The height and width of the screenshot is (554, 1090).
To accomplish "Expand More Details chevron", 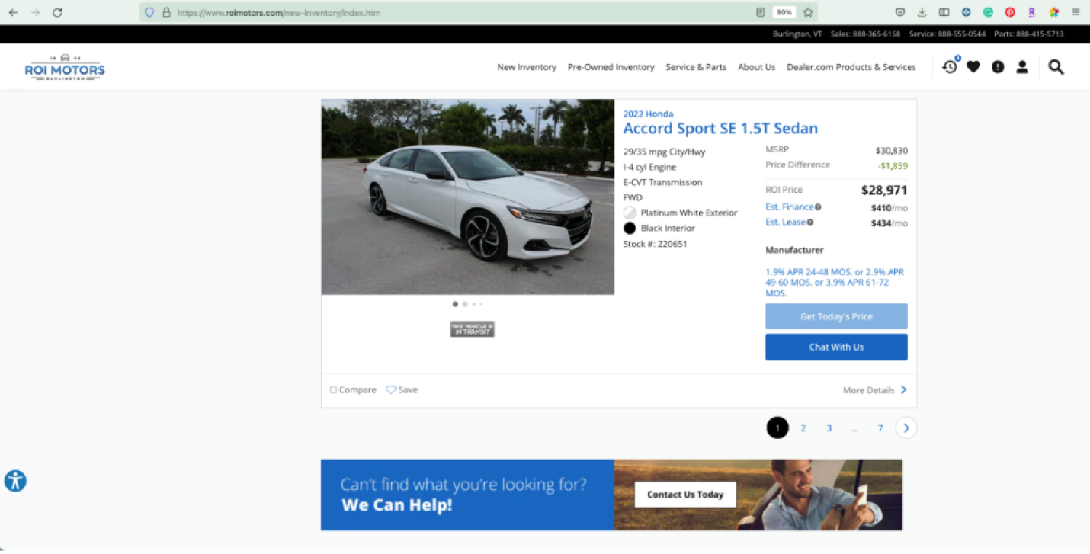I will [904, 389].
